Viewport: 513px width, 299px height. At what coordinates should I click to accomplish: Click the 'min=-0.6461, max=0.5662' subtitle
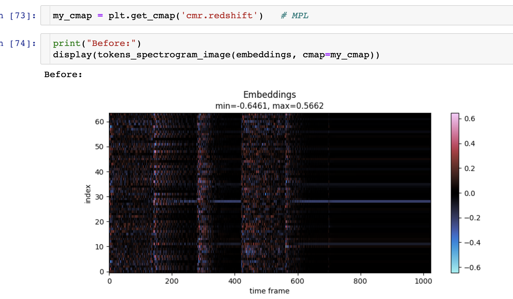(269, 106)
